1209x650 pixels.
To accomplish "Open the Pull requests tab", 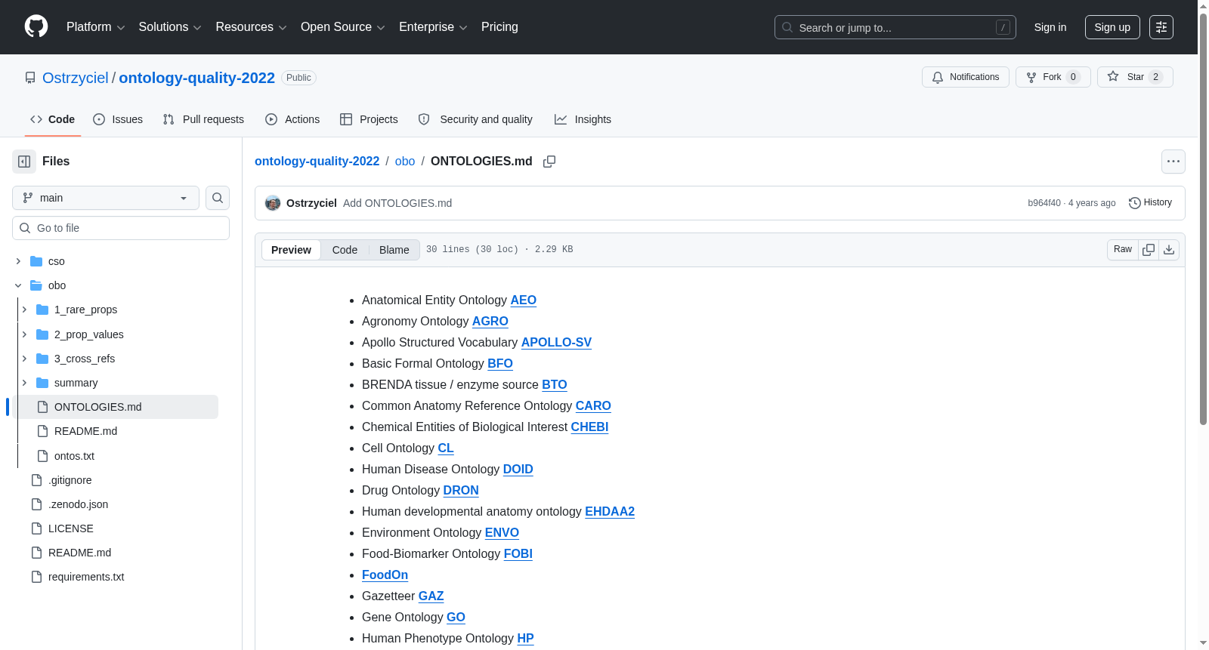I will [x=203, y=119].
